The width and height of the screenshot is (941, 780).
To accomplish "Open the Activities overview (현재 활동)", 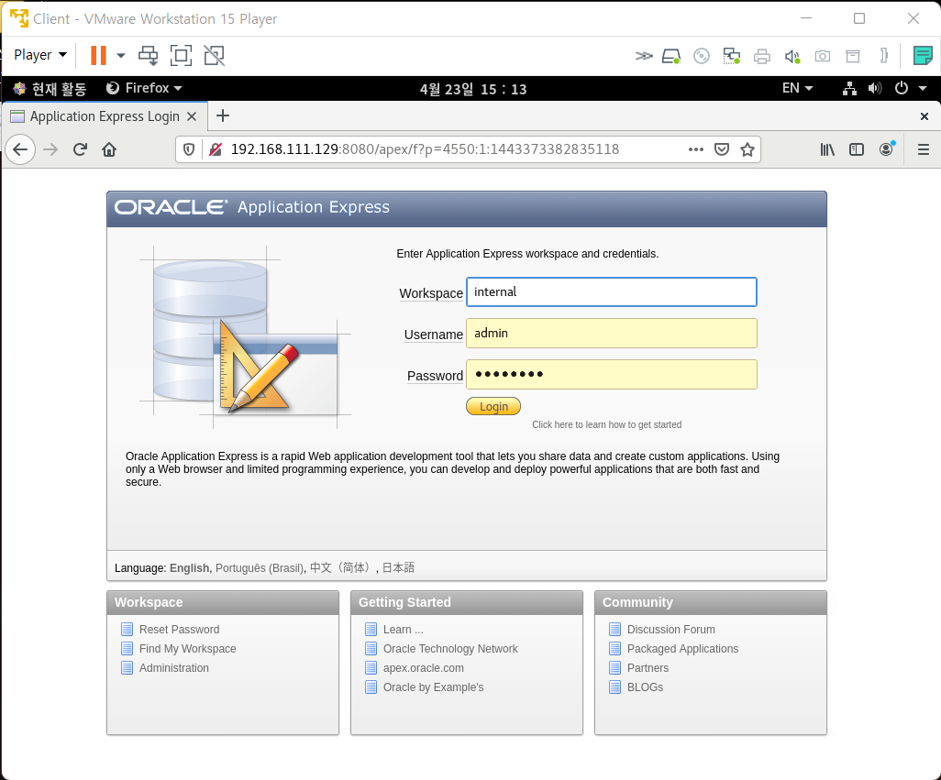I will point(50,89).
